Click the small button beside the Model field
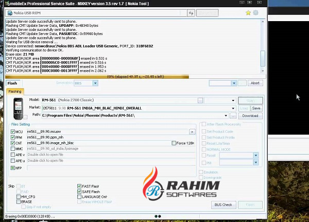 point(200,100)
